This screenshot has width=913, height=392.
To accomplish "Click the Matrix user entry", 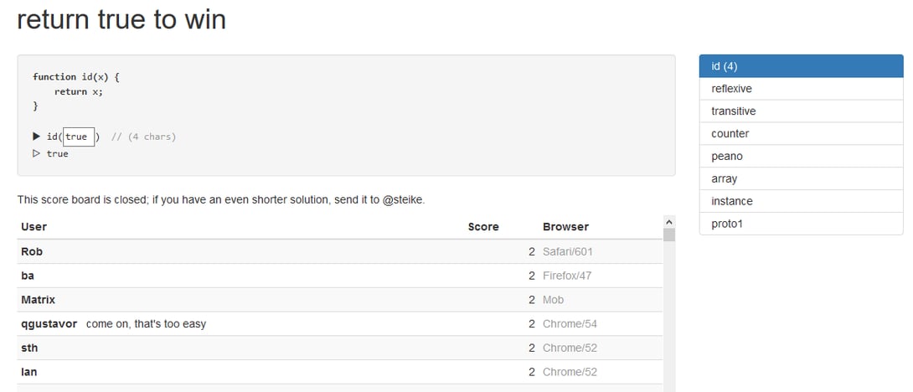I will click(x=38, y=300).
